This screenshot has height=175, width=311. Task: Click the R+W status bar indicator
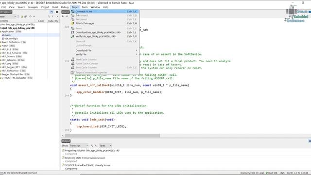point(290,173)
